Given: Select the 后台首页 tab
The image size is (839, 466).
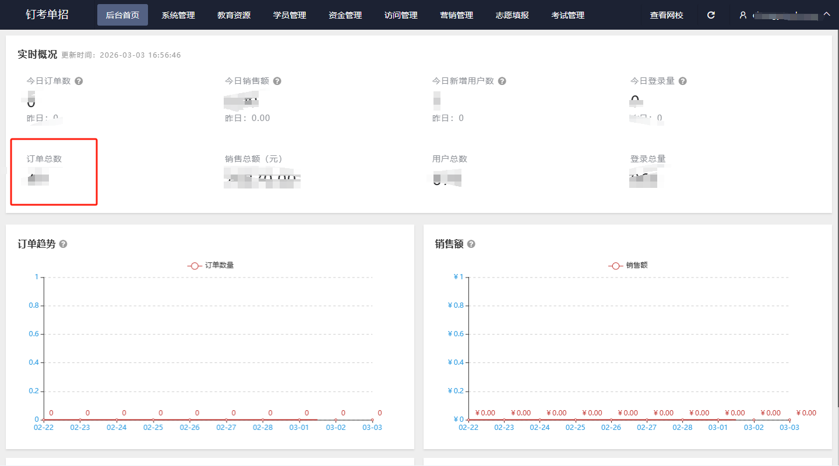Looking at the screenshot, I should [x=122, y=15].
